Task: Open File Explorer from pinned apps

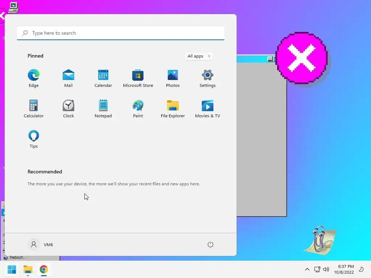Action: click(173, 109)
